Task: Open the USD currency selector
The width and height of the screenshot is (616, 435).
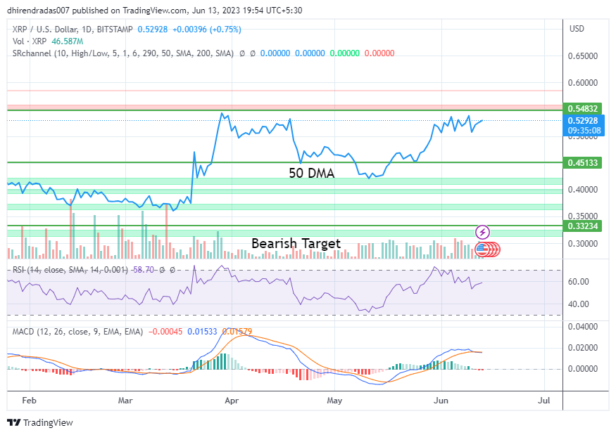Action: click(577, 29)
